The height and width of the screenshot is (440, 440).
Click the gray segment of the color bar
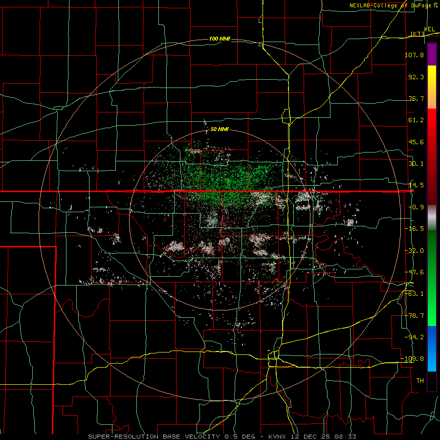tap(432, 218)
